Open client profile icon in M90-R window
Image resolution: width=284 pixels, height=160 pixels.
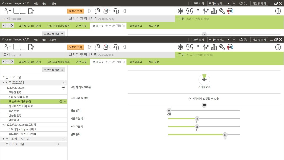[6, 47]
